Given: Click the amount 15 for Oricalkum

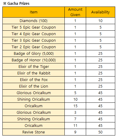Looking at the screenshot, I should pos(75,106).
